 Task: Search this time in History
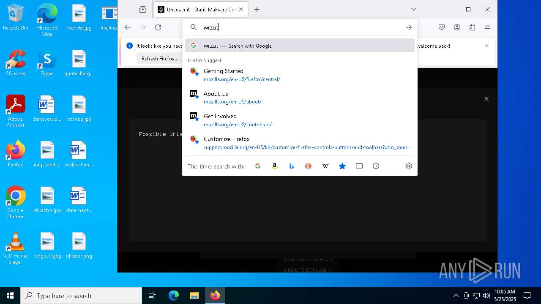click(x=376, y=166)
